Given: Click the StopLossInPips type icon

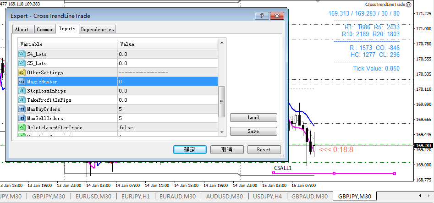Looking at the screenshot, I should point(22,91).
